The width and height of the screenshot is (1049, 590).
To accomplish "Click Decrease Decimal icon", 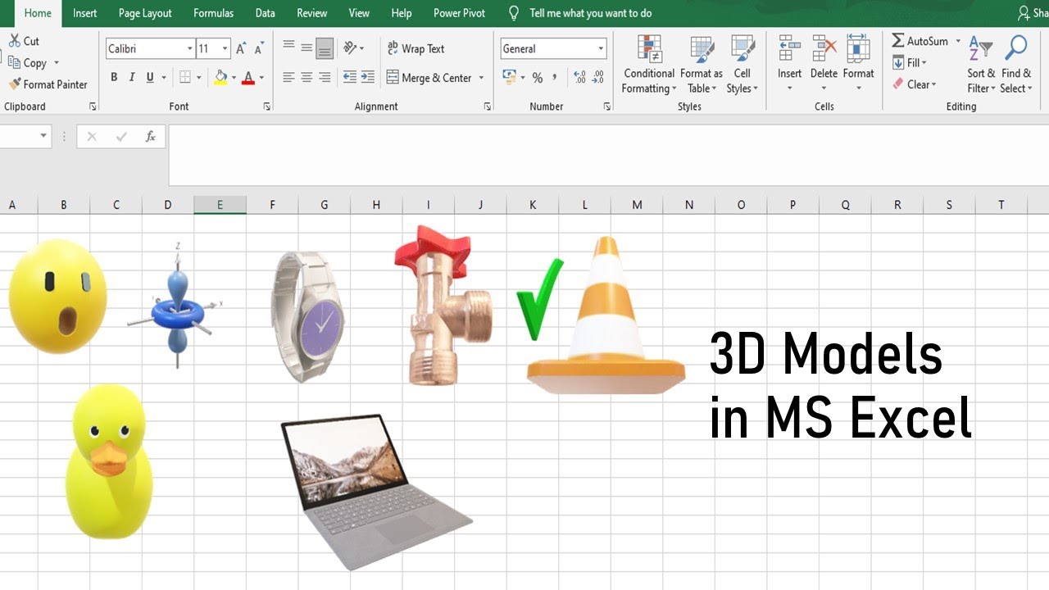I will click(x=598, y=78).
